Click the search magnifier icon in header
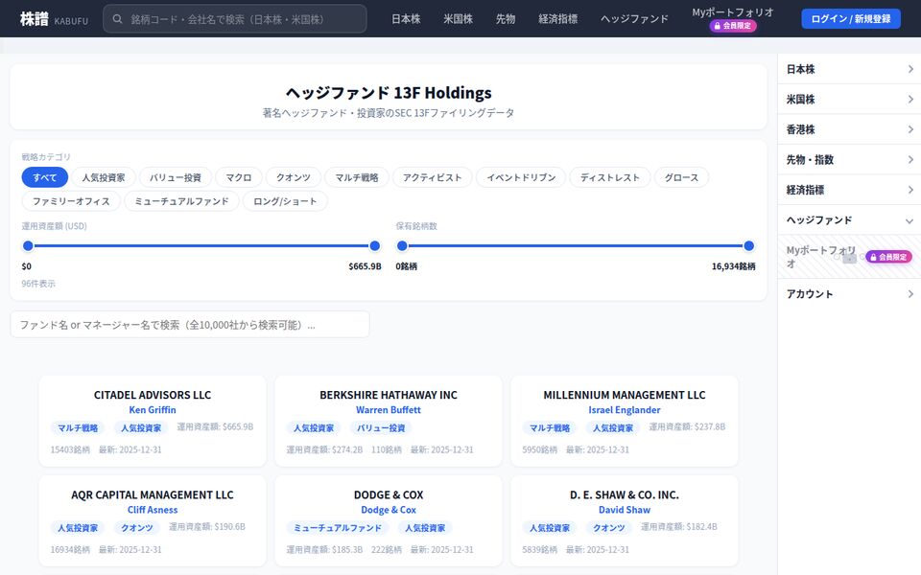The width and height of the screenshot is (921, 575). tap(117, 19)
